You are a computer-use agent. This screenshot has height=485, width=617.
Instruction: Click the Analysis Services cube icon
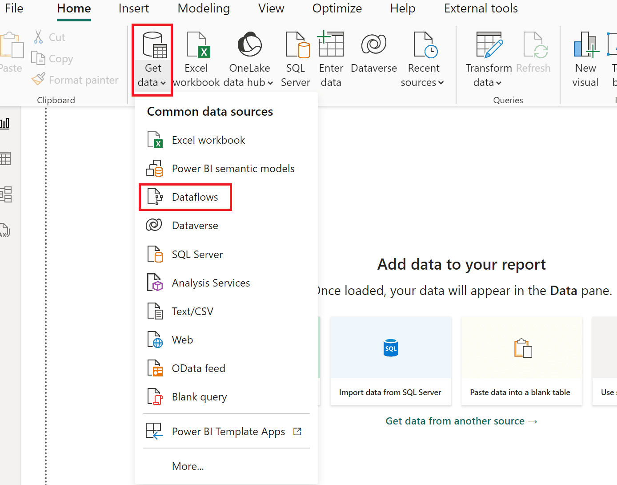(155, 283)
